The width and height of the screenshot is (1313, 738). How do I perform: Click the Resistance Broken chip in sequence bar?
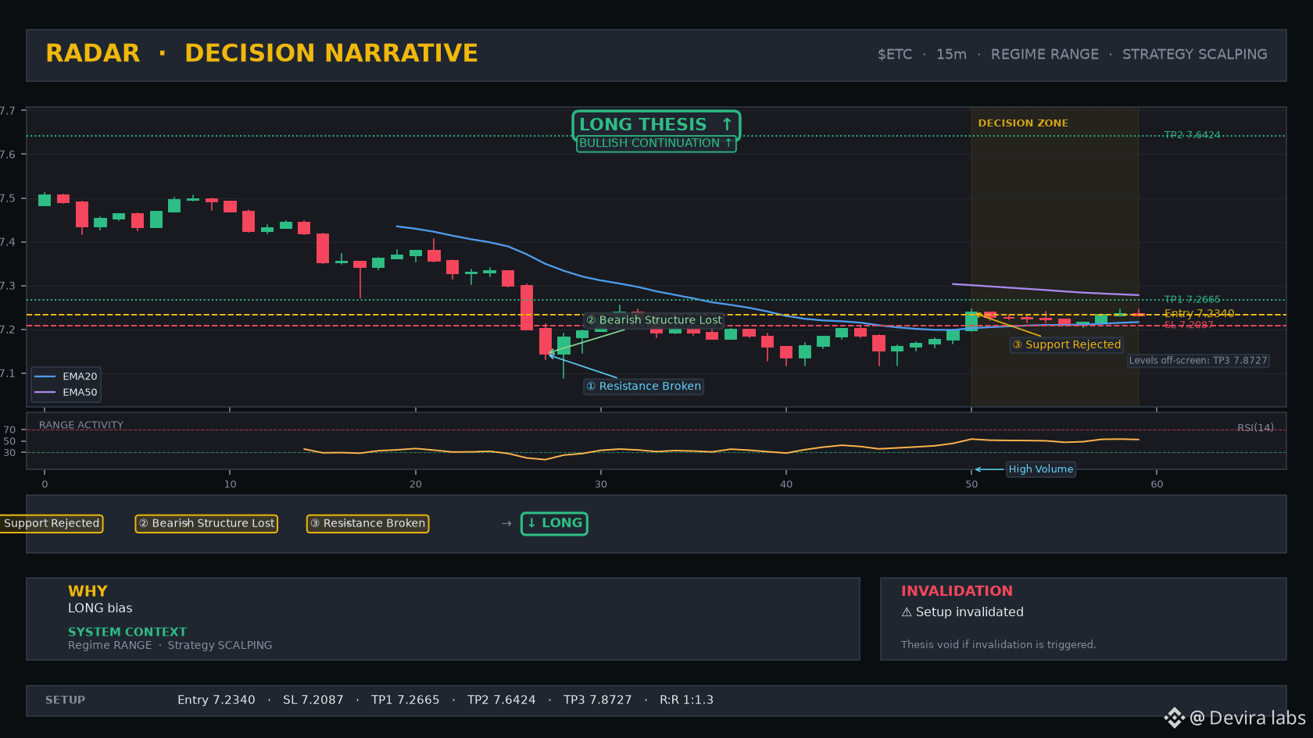367,523
